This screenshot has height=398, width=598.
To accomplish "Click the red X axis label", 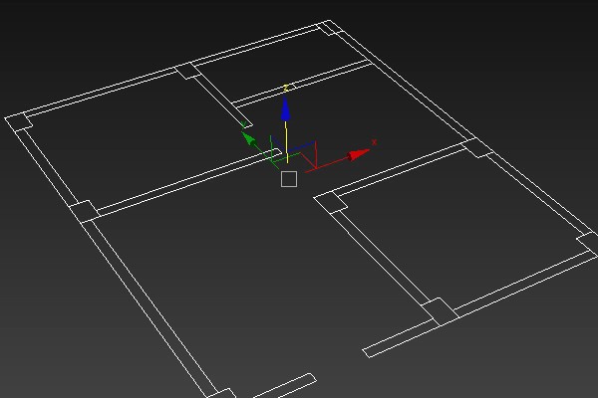I will tap(375, 143).
